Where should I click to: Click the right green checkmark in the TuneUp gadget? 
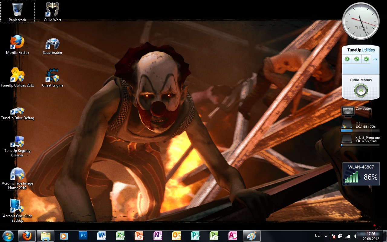click(366, 59)
